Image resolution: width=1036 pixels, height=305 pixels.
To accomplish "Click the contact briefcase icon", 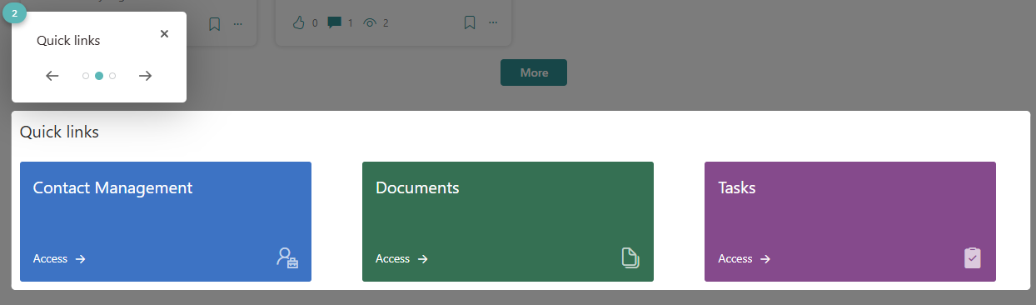I will (287, 258).
